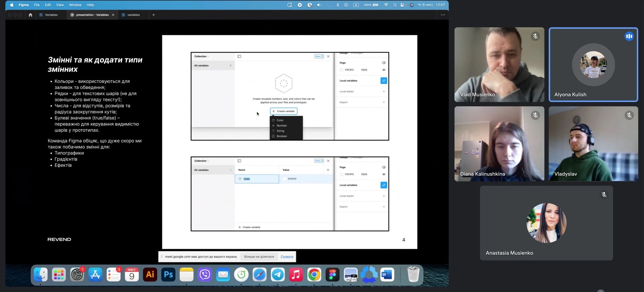Open Figma icon in the dock
Viewport: 644px width, 292px height.
coord(332,274)
